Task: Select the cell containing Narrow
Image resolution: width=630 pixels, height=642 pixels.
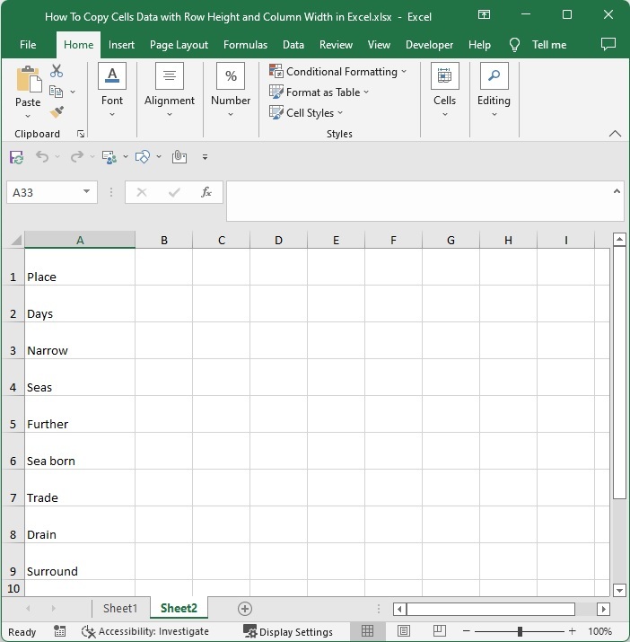Action: 80,340
